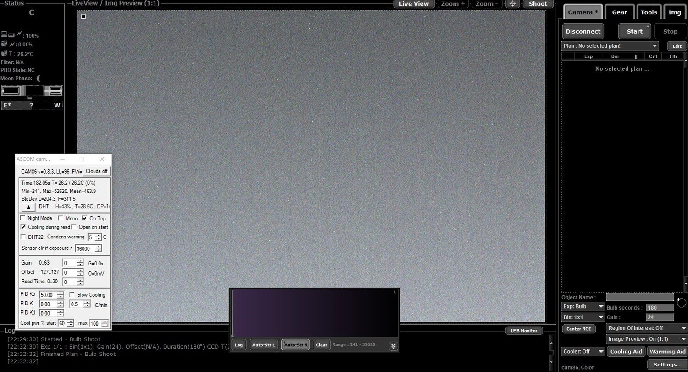Viewport: 688px width, 372px height.
Task: Uncheck the On Top checkbox
Action: click(84, 218)
